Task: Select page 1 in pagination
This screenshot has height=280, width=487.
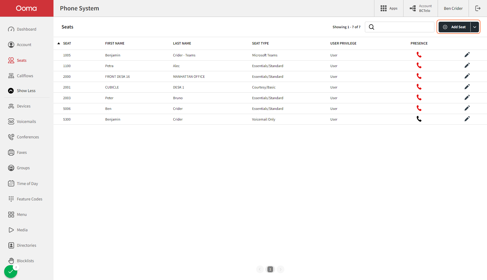Action: [x=270, y=269]
